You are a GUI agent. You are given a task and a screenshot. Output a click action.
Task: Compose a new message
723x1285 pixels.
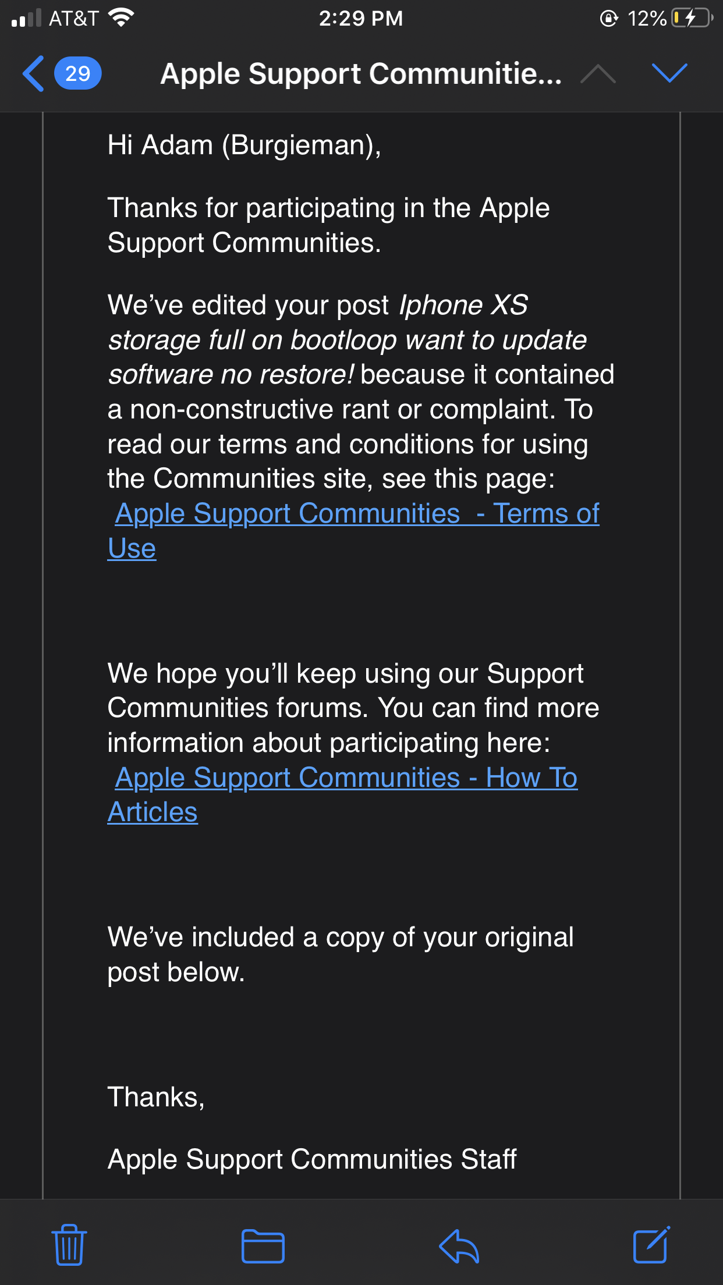click(x=651, y=1245)
